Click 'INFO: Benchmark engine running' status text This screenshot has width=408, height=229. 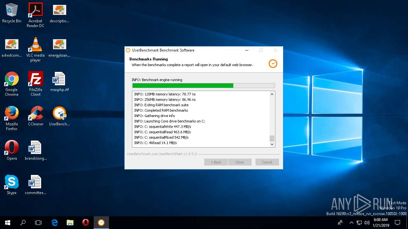point(157,80)
